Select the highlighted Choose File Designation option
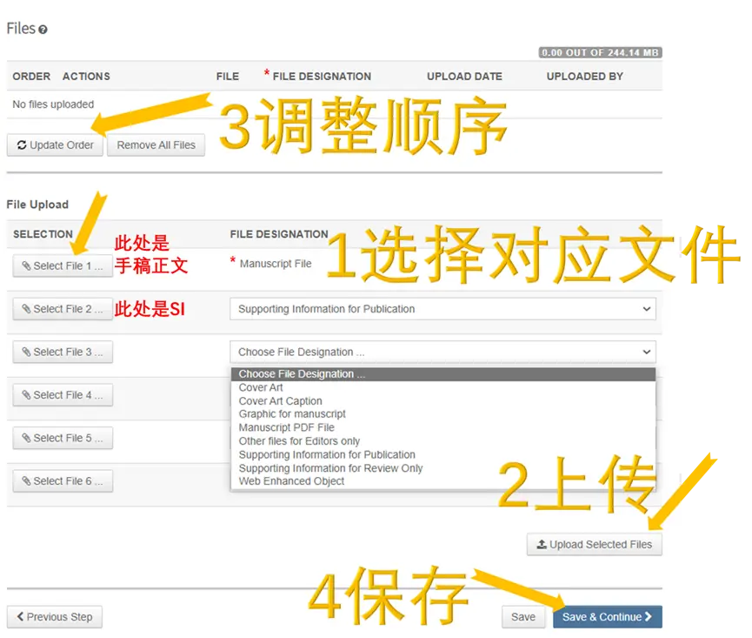Image resolution: width=752 pixels, height=638 pixels. point(443,374)
